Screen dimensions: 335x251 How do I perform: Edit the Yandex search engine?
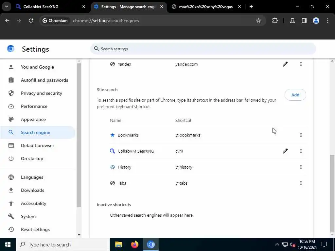tap(285, 64)
